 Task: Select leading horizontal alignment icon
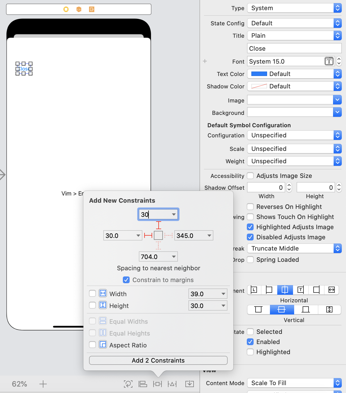tap(254, 290)
